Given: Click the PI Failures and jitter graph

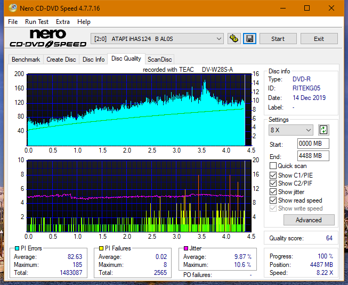Looking at the screenshot, I should 139,196.
